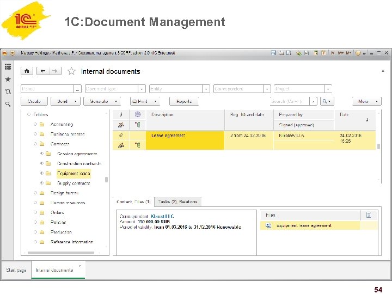
Task: Click the M+ memory button
Action: point(340,53)
